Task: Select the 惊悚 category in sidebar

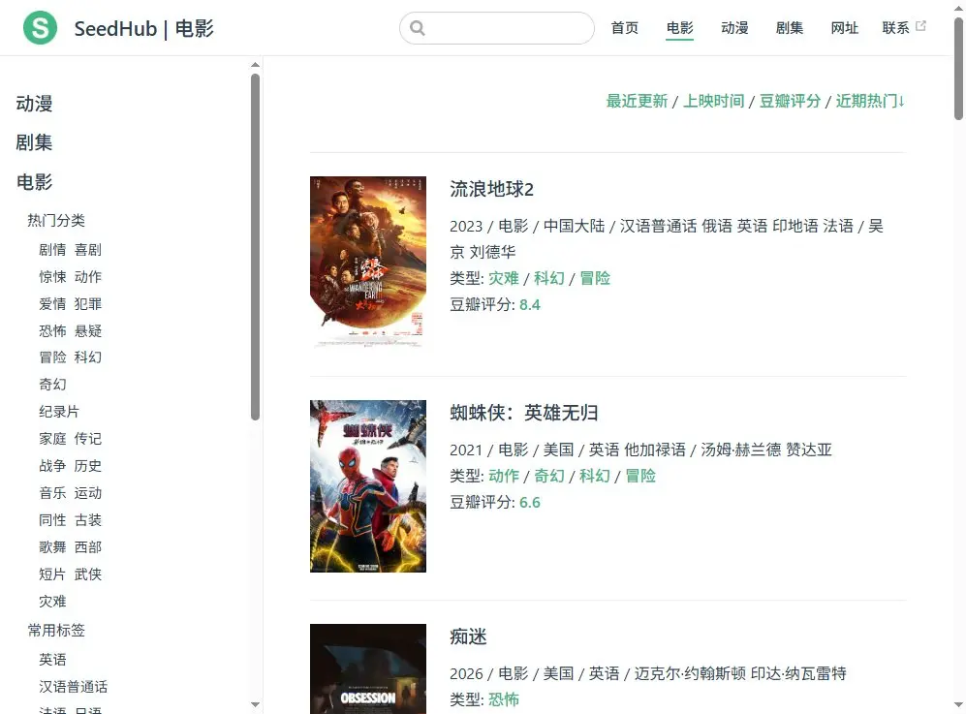Action: [x=52, y=277]
